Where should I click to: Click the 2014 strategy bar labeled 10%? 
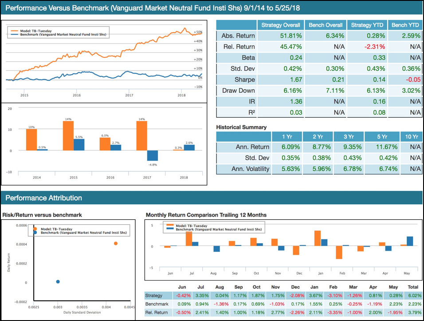point(31,139)
